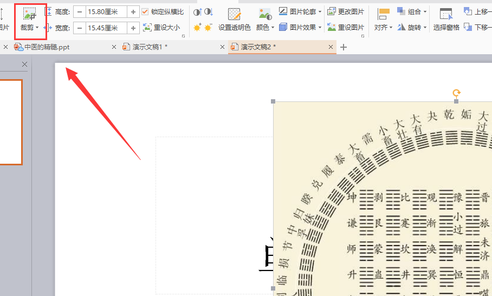492x296 pixels.
Task: Click the 宽度 value input field
Action: [106, 28]
